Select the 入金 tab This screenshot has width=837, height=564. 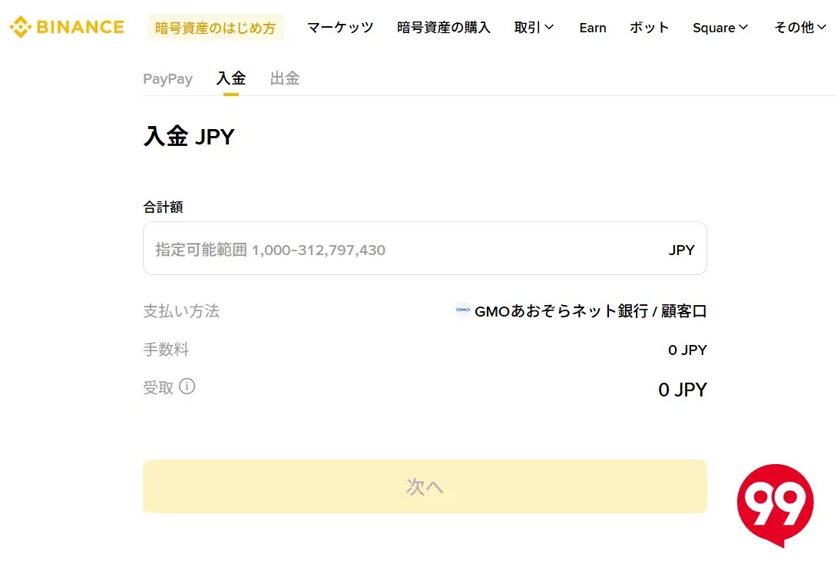click(x=230, y=78)
